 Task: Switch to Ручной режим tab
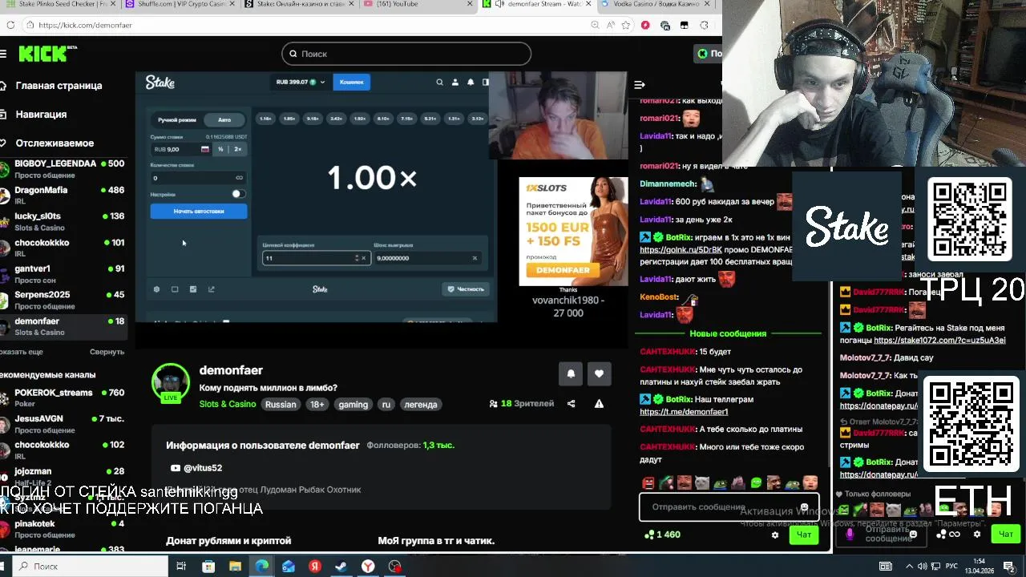(177, 120)
